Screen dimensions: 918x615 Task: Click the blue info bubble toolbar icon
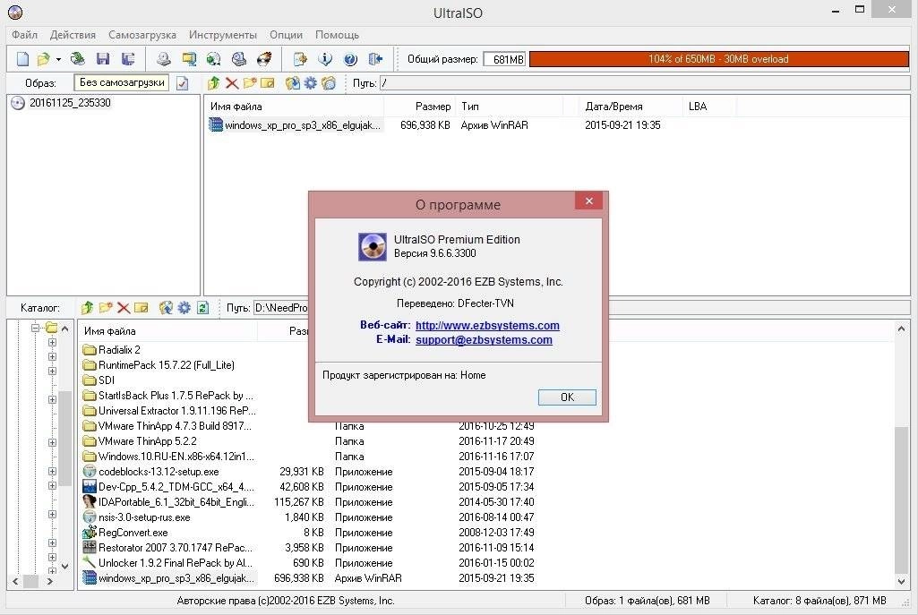325,59
